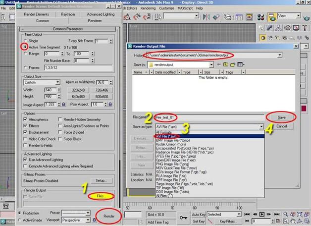Screen dimensions: 311x226
Task: Open the Viewport Perspective dropdown
Action: pos(88,220)
